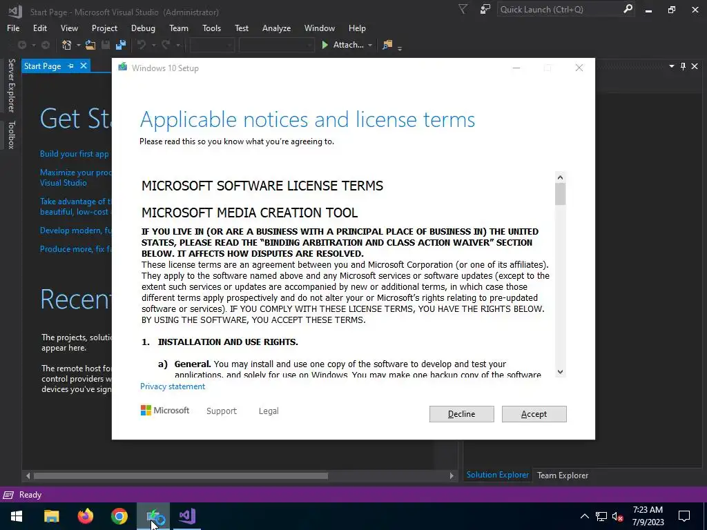Accept the license terms

coord(534,414)
